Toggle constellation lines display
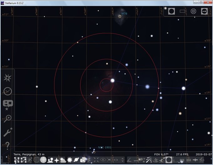 [17, 160]
